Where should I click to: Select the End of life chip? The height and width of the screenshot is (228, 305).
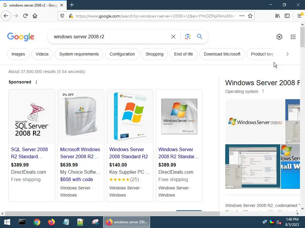click(x=183, y=54)
